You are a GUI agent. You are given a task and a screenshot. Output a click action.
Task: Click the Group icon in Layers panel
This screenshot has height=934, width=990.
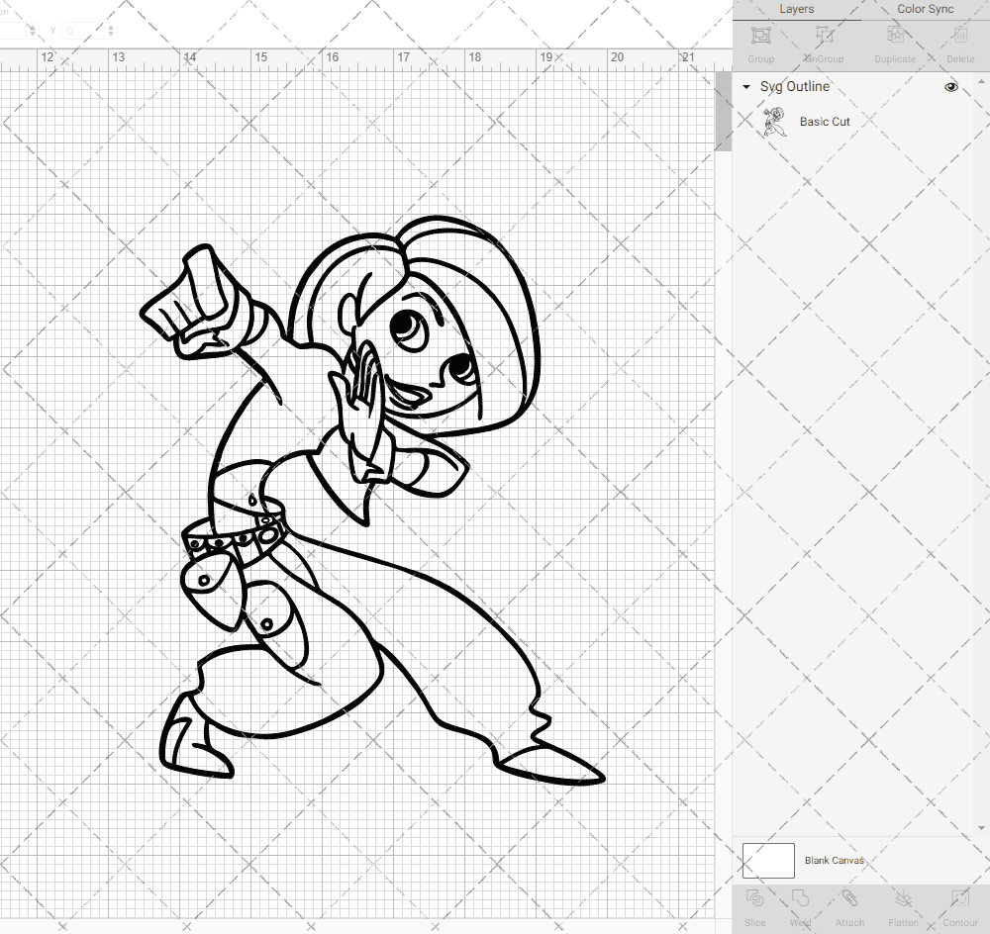[x=760, y=36]
